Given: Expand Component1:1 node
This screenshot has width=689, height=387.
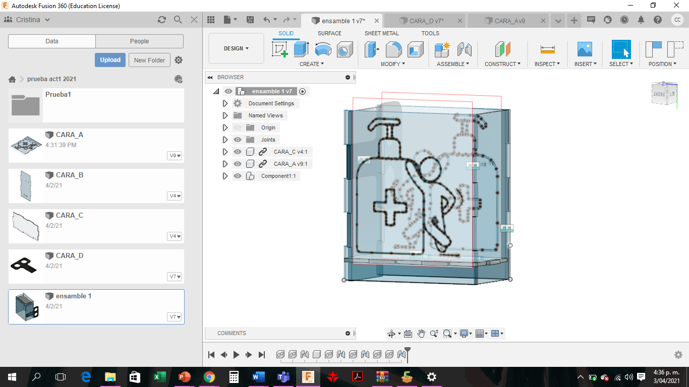Looking at the screenshot, I should click(225, 176).
